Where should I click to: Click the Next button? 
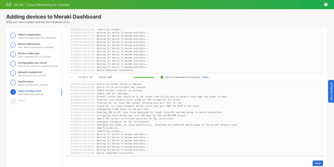pyautogui.click(x=318, y=163)
